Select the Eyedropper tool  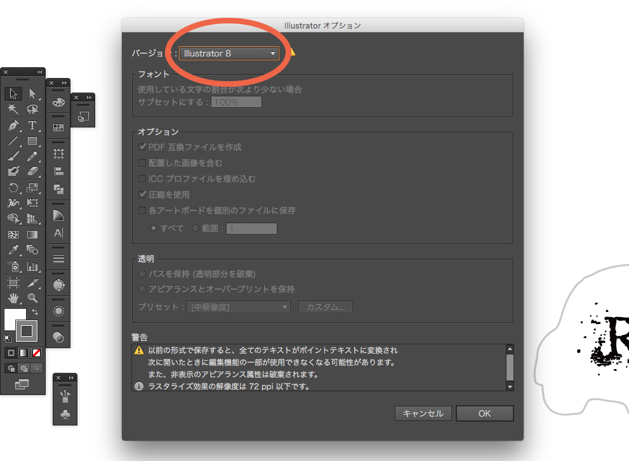(x=13, y=250)
